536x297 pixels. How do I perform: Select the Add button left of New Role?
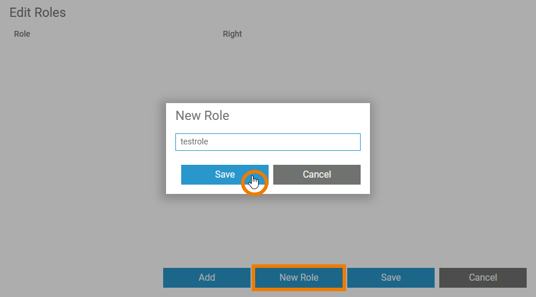click(207, 278)
